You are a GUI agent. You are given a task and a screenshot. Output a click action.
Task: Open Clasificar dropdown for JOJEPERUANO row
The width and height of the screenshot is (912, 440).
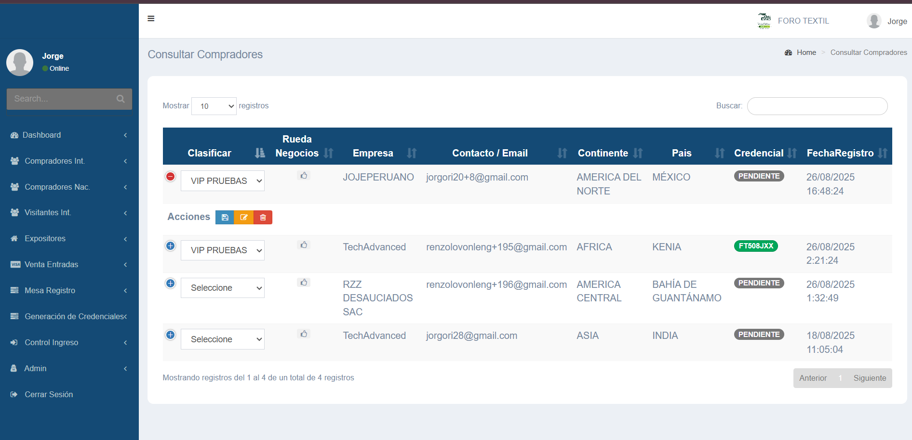click(223, 181)
